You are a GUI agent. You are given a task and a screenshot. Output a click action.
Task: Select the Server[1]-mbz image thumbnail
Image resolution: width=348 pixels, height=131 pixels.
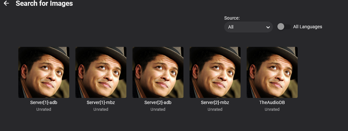pos(101,72)
